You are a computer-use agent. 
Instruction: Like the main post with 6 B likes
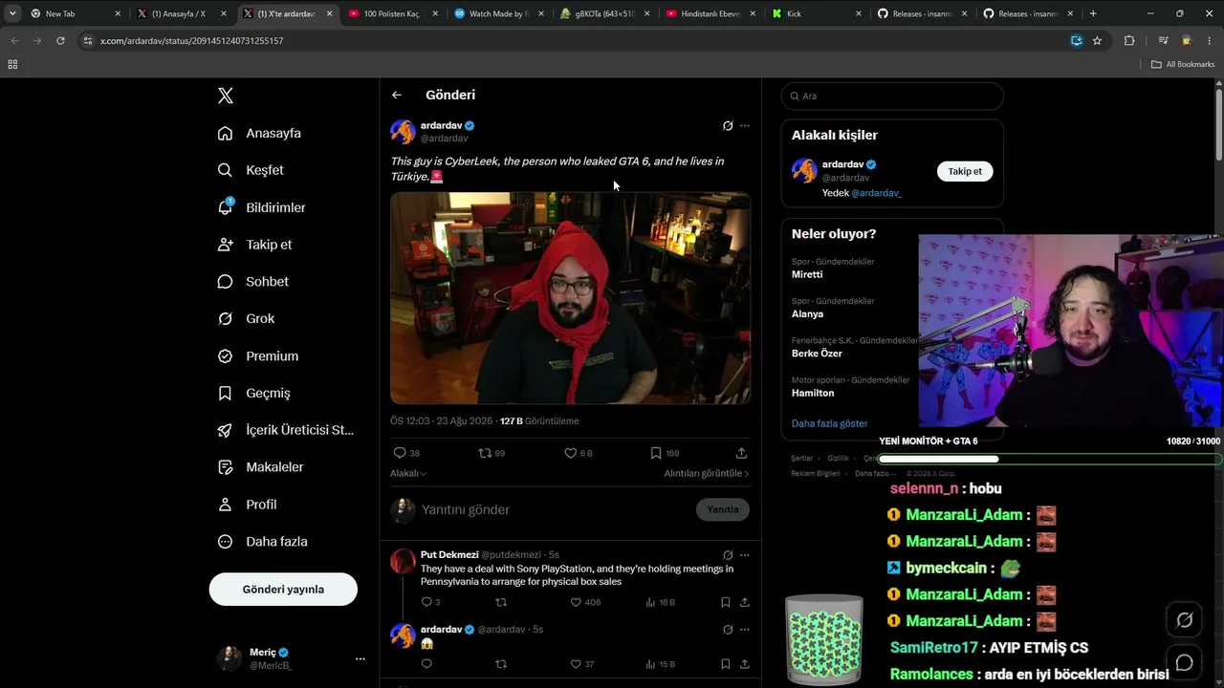(x=570, y=453)
